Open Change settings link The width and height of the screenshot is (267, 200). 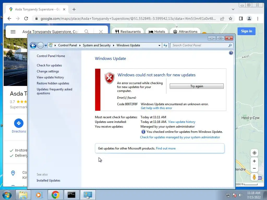[x=48, y=71]
